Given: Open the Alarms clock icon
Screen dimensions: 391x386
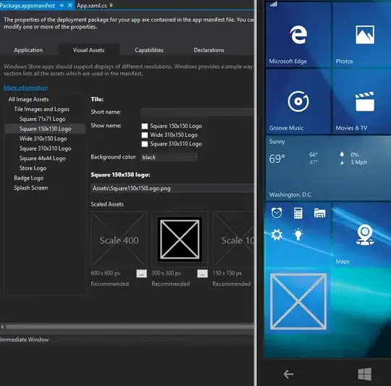Looking at the screenshot, I should (x=277, y=213).
